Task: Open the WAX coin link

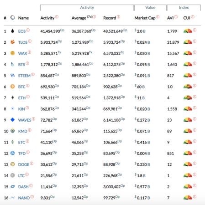Action: 22,53
